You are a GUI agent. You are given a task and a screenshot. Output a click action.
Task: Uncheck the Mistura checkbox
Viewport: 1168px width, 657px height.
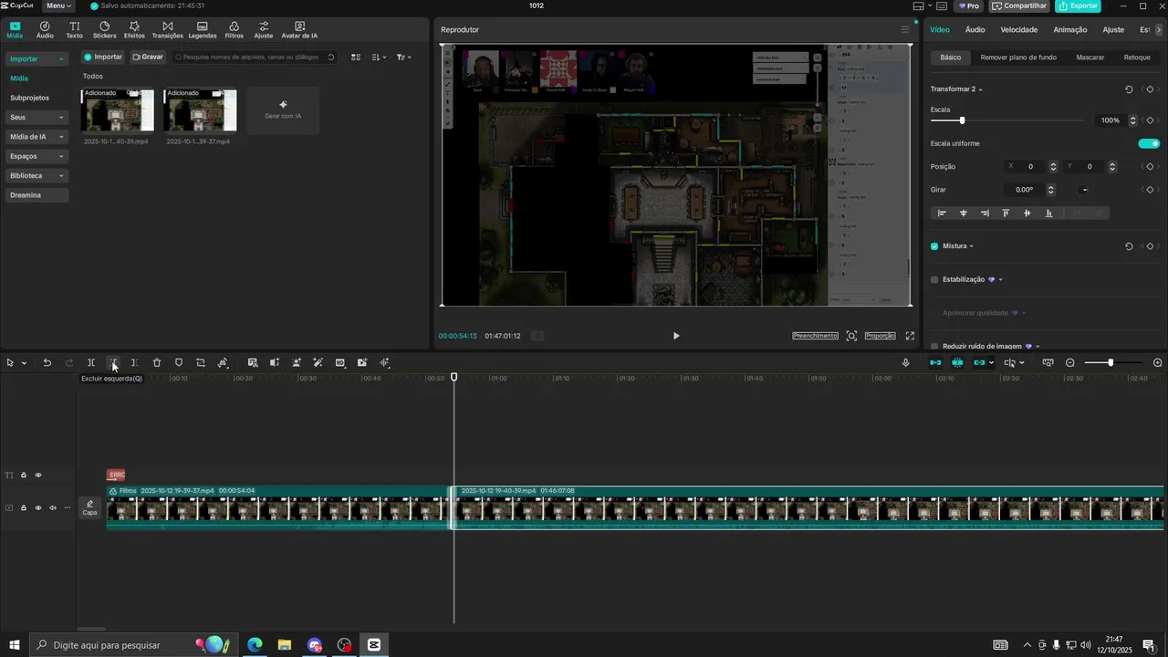coord(934,246)
